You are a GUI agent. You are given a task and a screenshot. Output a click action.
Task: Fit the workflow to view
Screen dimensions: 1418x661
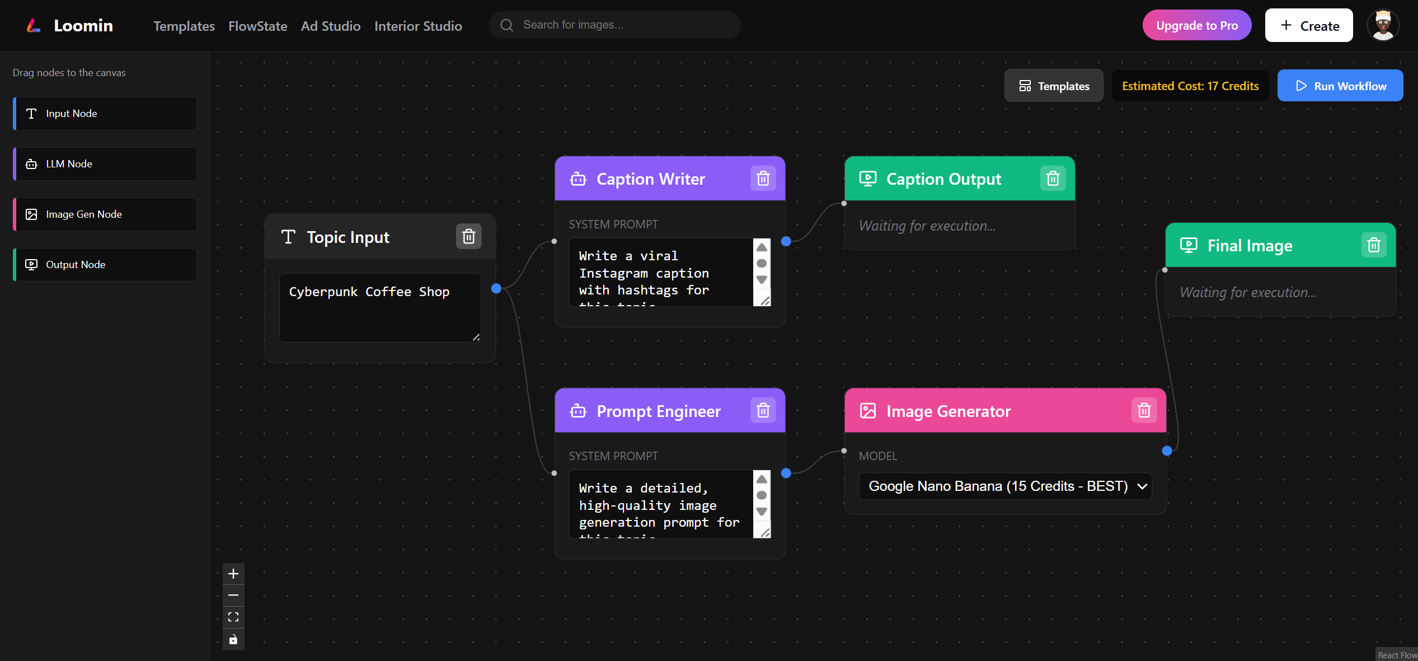tap(233, 617)
